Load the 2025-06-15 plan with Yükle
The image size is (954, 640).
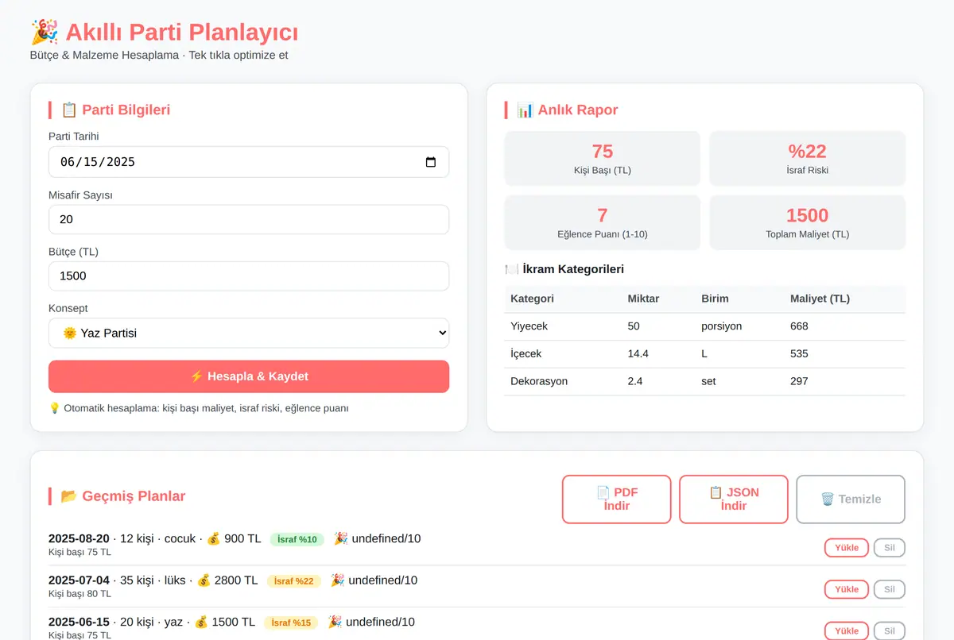847,630
